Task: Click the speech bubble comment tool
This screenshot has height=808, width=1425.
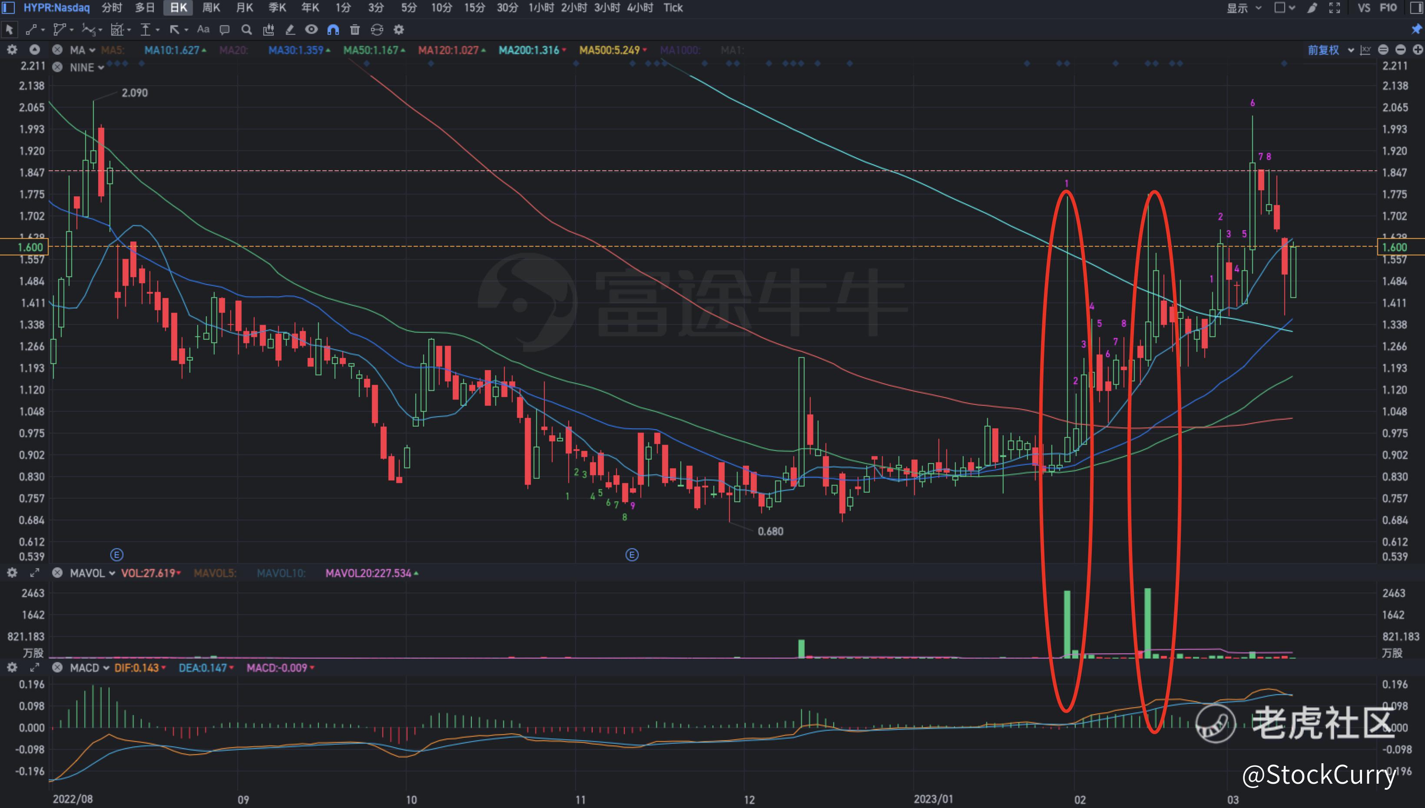Action: tap(224, 30)
